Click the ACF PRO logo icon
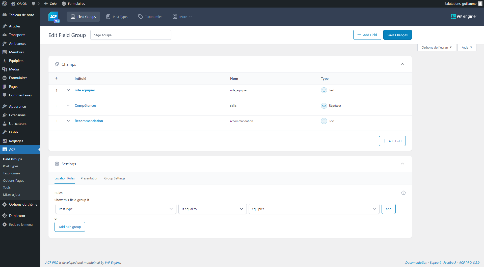The width and height of the screenshot is (484, 267). pyautogui.click(x=54, y=17)
